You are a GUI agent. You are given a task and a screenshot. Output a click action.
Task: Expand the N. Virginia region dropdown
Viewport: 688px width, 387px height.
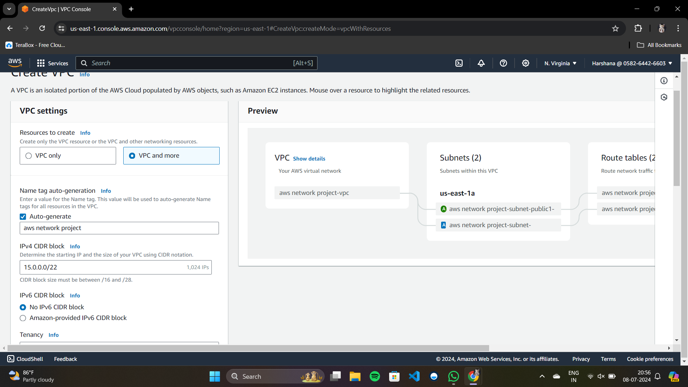[560, 63]
